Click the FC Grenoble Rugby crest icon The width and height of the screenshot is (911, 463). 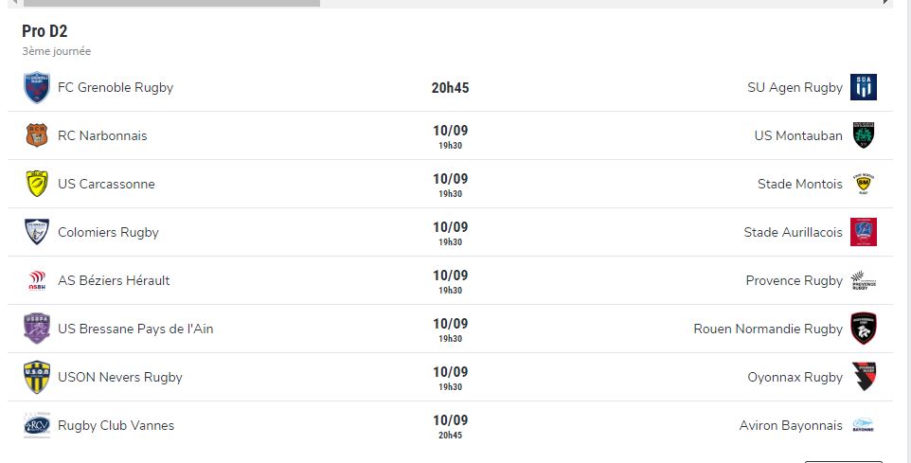[37, 87]
